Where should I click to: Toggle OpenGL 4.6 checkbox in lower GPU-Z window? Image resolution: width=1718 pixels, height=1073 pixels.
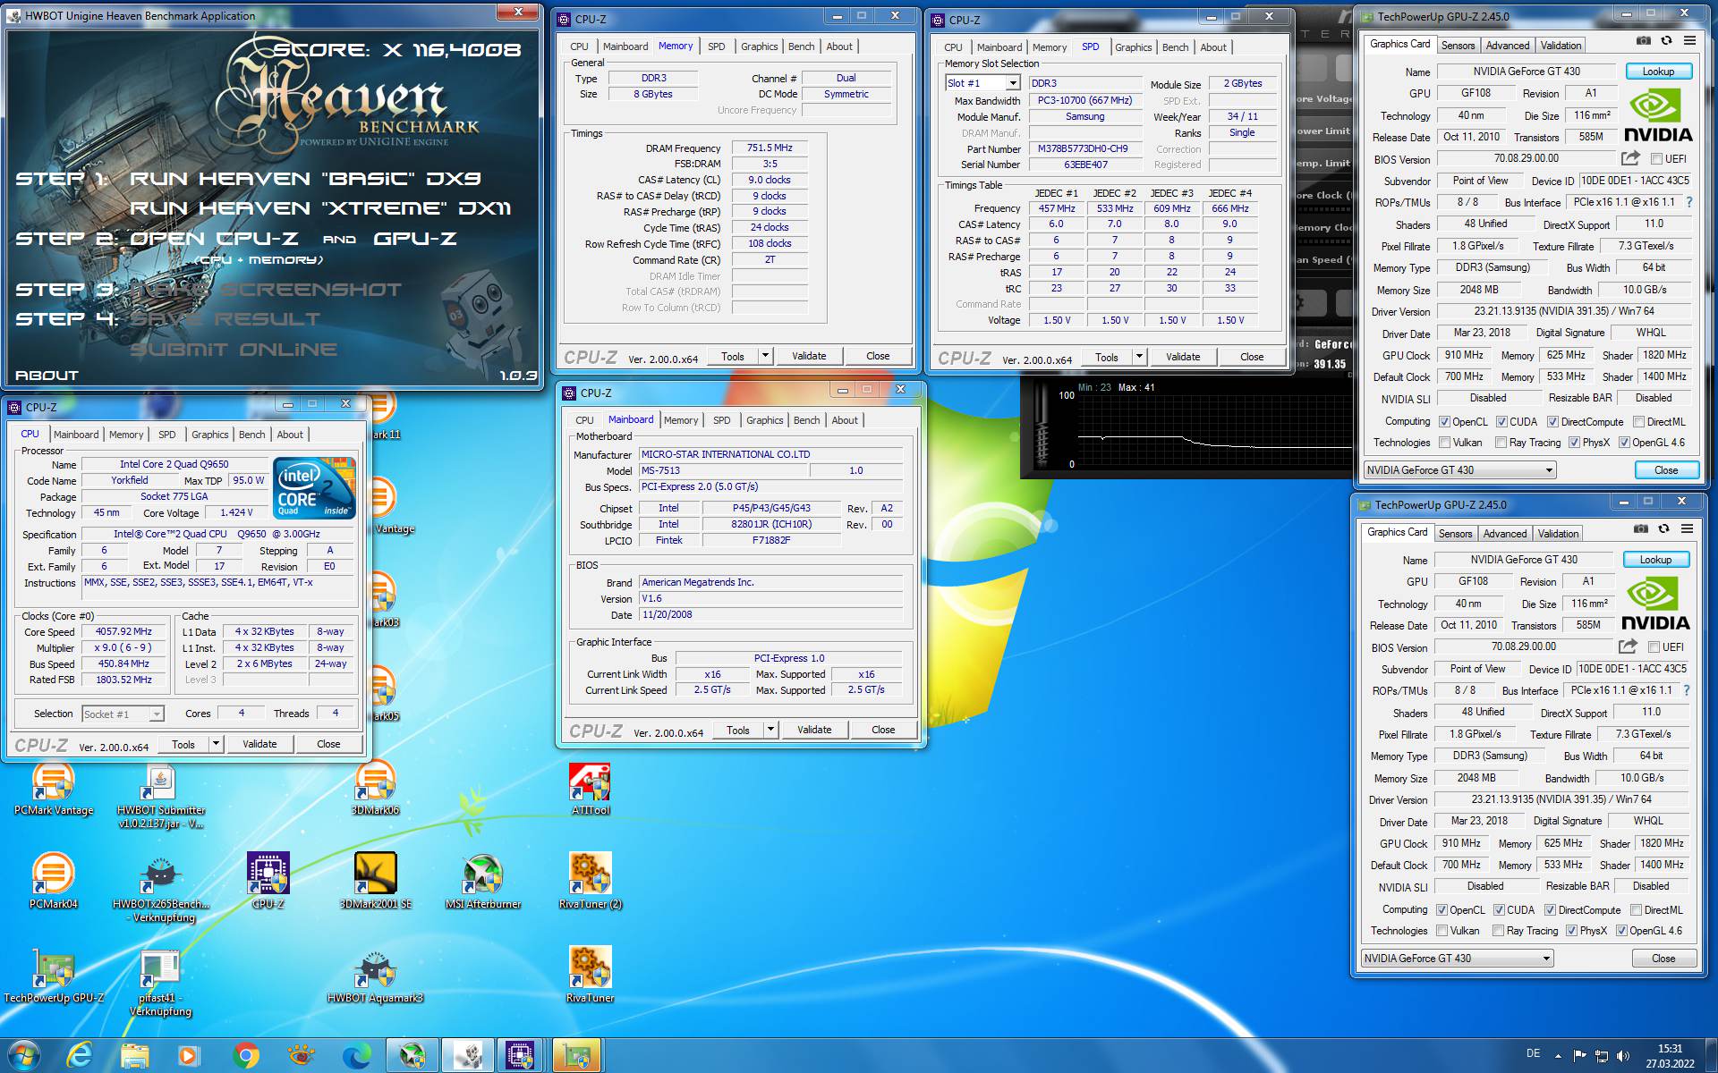point(1621,931)
